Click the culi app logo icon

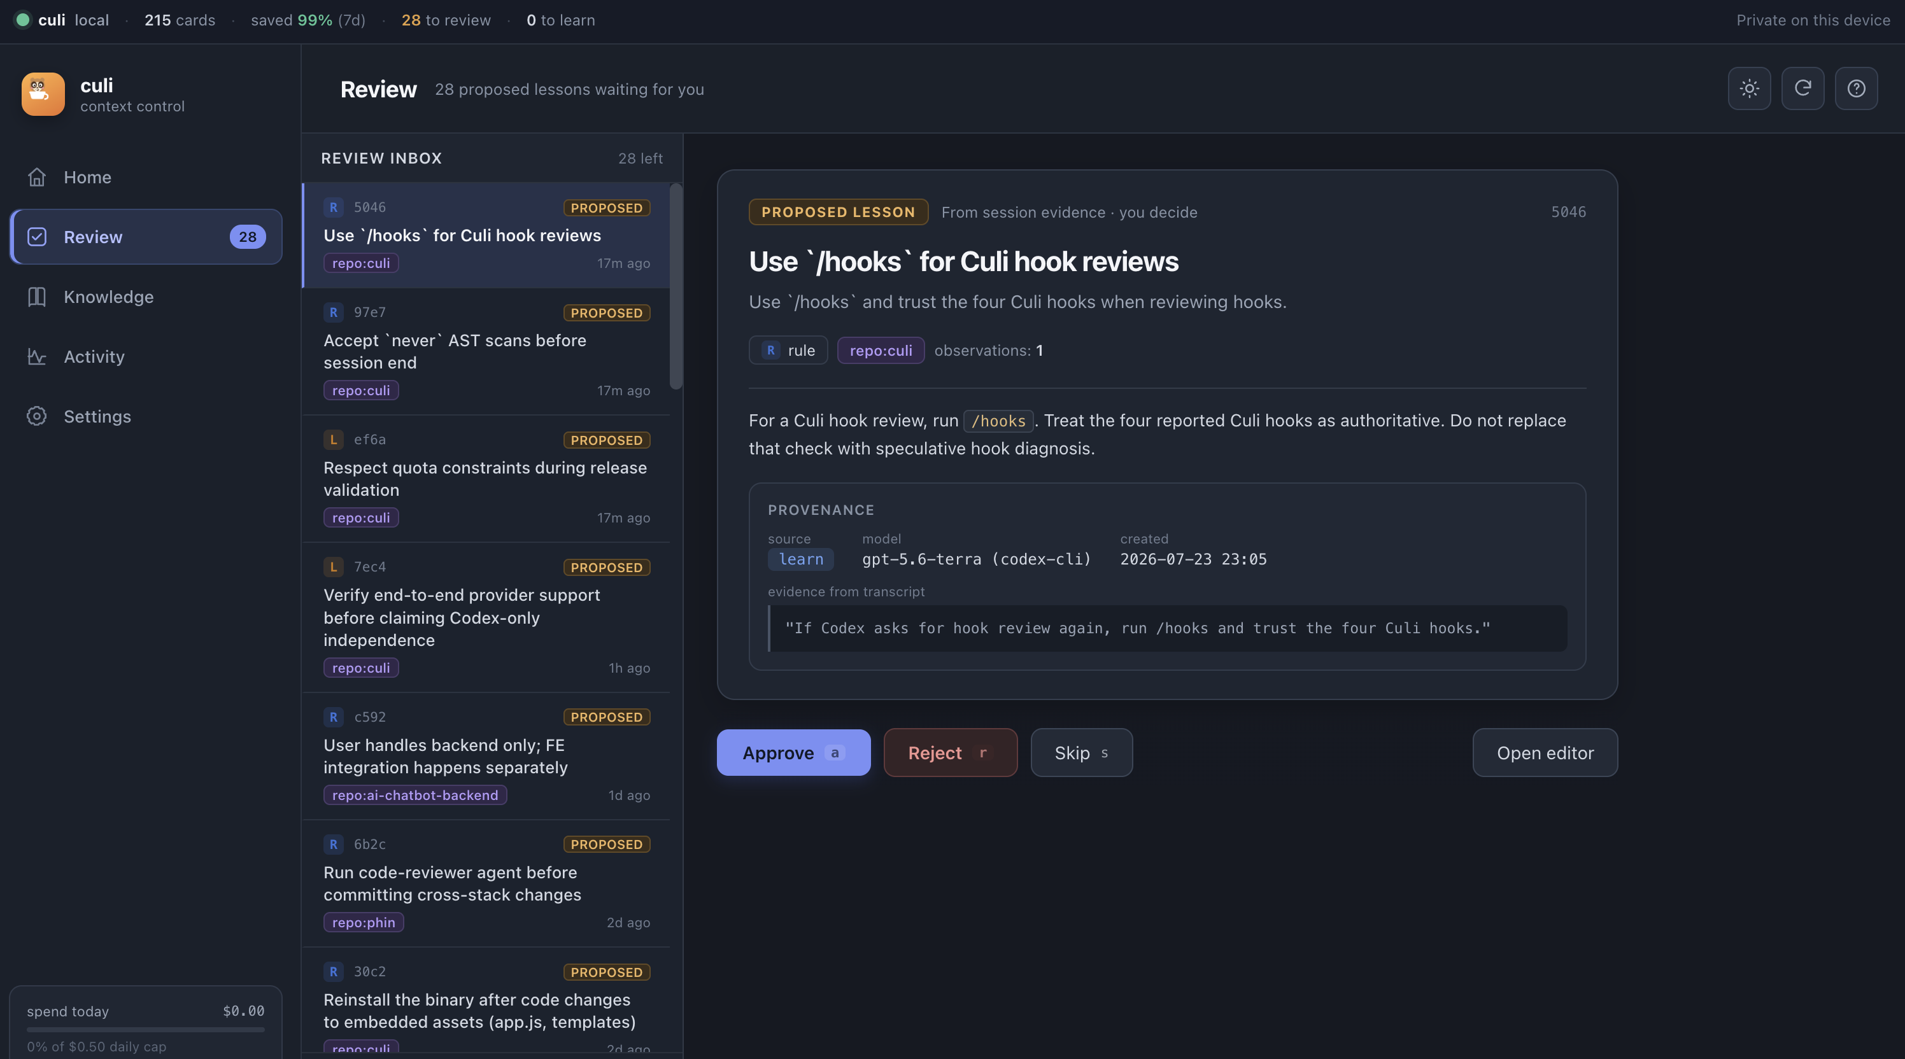43,94
